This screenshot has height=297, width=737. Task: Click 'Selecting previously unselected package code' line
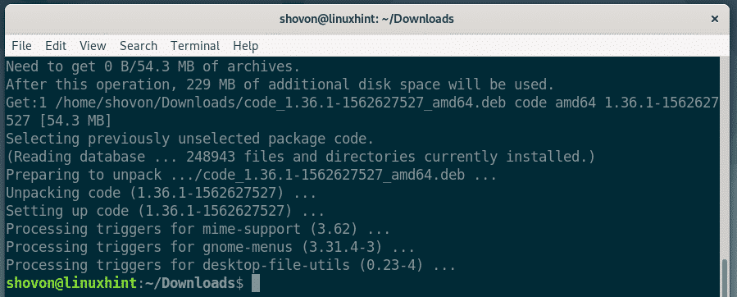[x=190, y=139]
